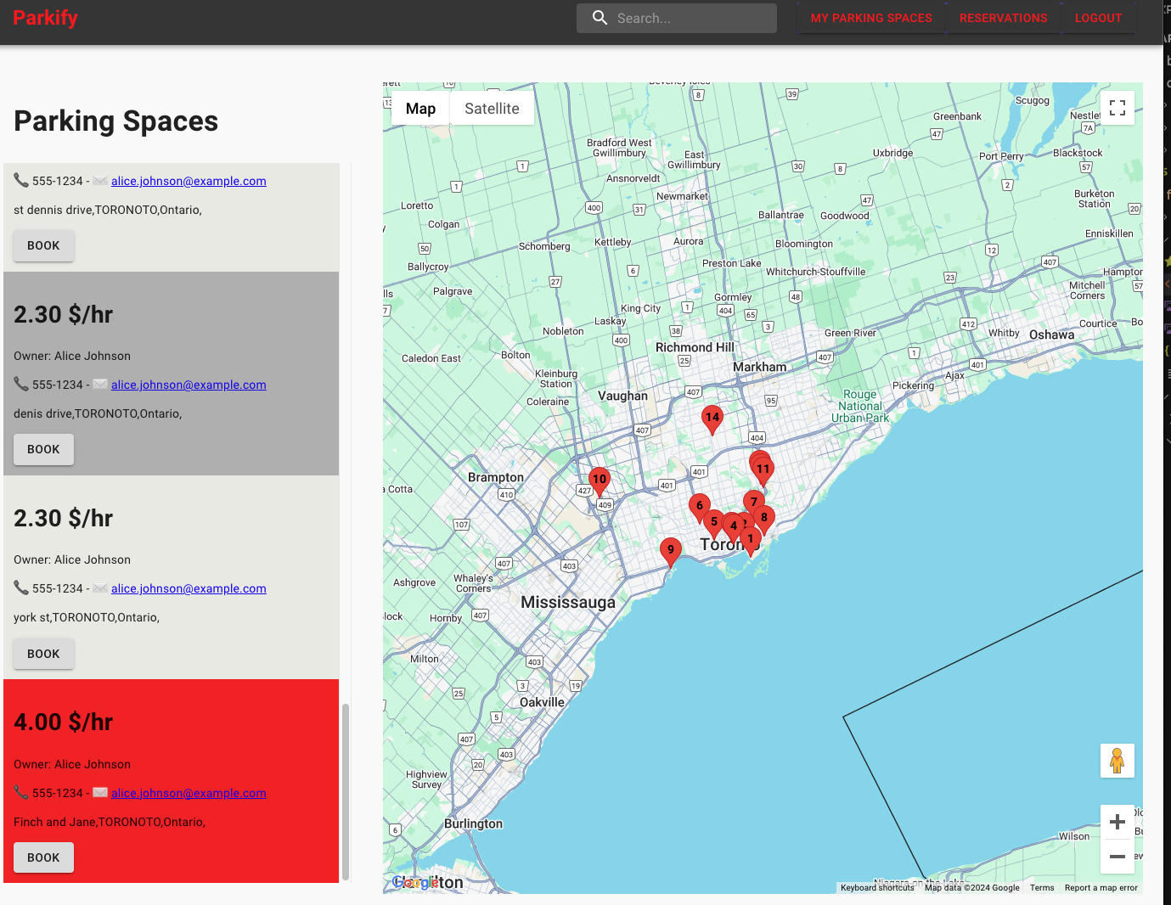
Task: Click the search magnifier icon
Action: tap(600, 18)
